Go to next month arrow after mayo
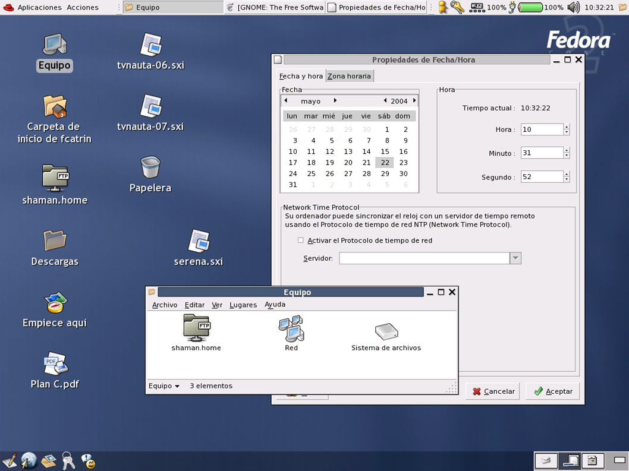 335,100
